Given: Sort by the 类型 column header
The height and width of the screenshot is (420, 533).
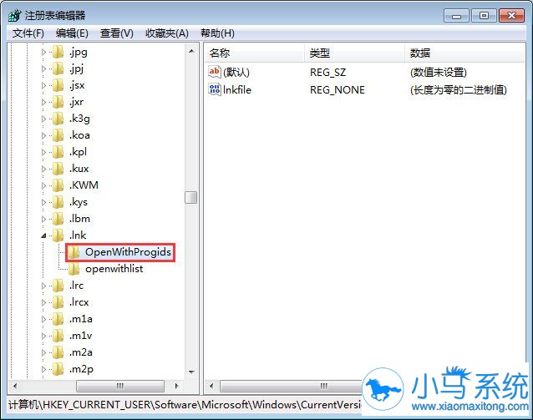Looking at the screenshot, I should click(354, 53).
